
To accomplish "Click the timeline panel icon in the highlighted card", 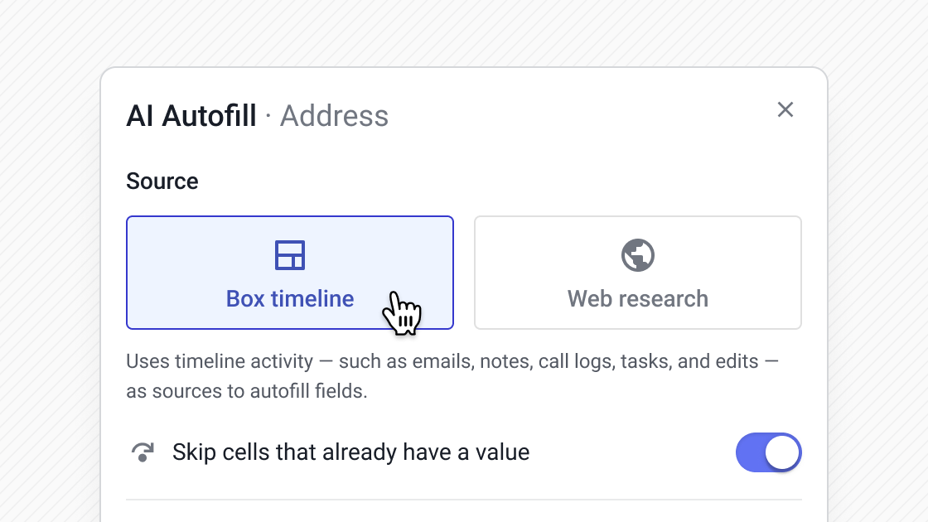I will [290, 256].
